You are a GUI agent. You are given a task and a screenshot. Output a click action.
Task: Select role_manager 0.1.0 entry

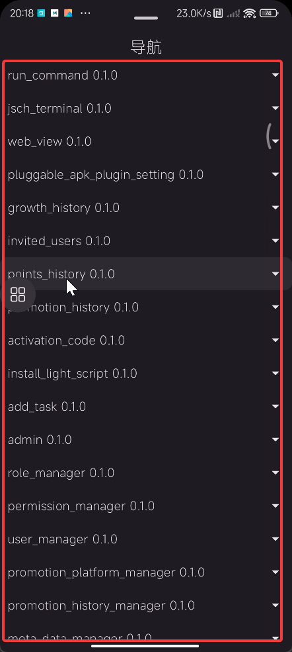(x=143, y=473)
